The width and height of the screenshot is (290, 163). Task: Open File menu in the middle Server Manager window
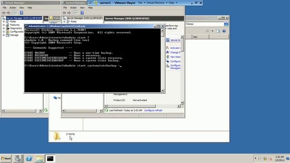(x=65, y=8)
